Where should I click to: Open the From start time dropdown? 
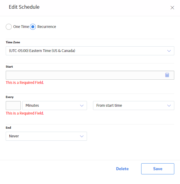click(134, 106)
